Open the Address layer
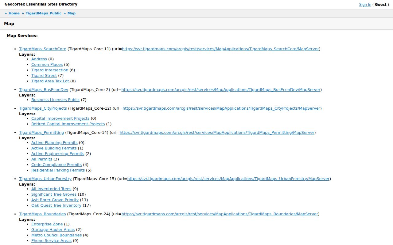 point(39,59)
